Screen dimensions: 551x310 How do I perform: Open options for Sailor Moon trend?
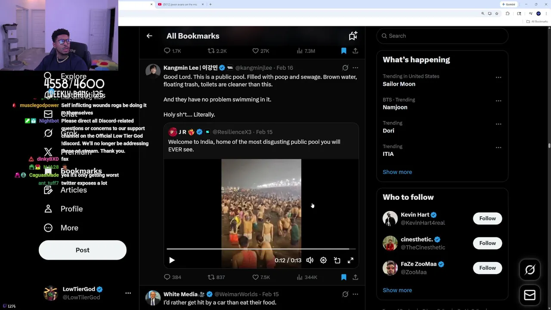pyautogui.click(x=498, y=77)
